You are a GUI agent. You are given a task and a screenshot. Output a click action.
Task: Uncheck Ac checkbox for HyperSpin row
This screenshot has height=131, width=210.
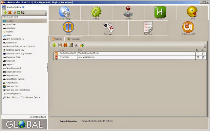point(203,57)
